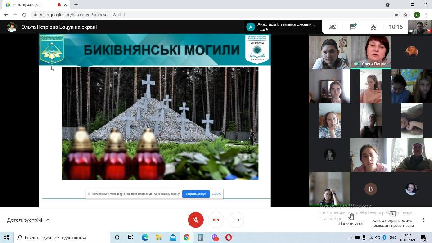
Task: Open a new browser tab
Action: [x=76, y=4]
